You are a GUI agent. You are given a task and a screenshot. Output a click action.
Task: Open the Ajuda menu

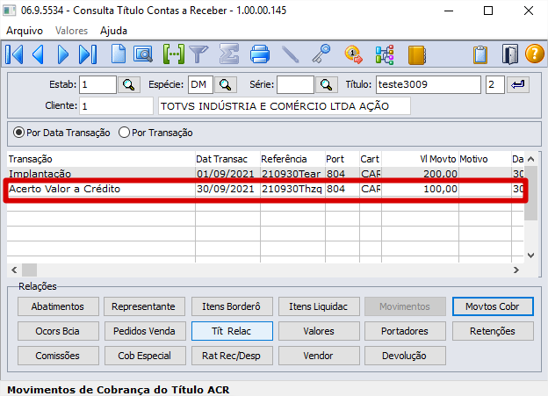[x=113, y=31]
